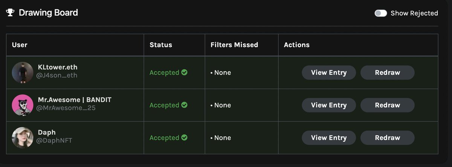Open the @DaphNFT handle link

(54, 141)
